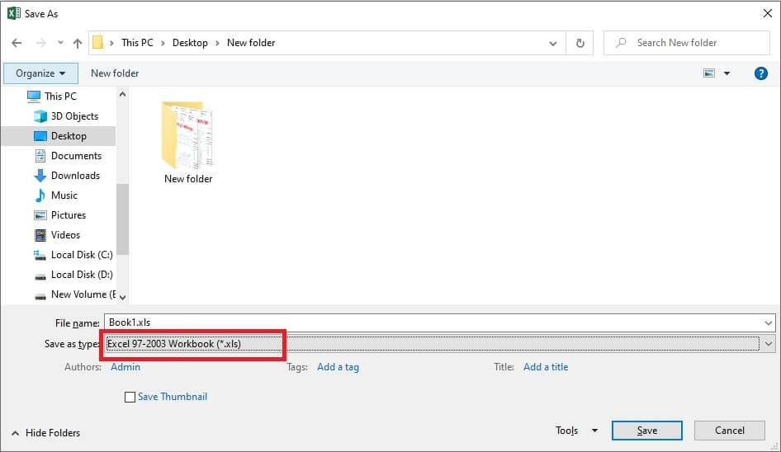Open Local Disk (C:) drive

pyautogui.click(x=81, y=255)
